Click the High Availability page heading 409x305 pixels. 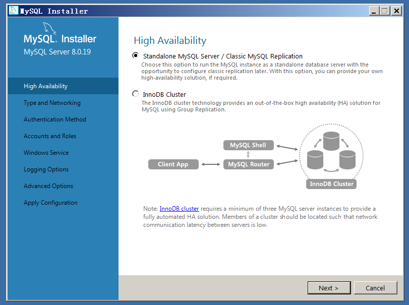(170, 41)
